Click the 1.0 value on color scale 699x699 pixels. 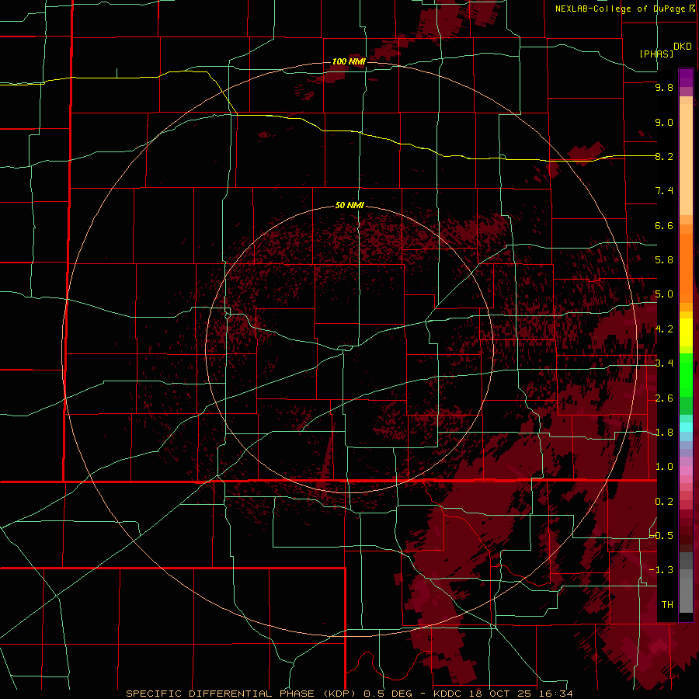664,467
